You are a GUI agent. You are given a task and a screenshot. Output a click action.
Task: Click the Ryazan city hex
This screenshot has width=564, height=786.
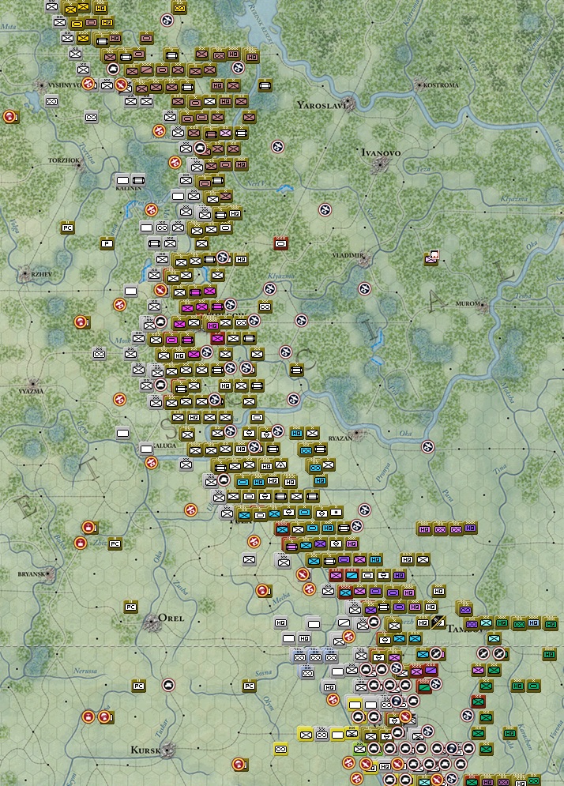tap(356, 433)
